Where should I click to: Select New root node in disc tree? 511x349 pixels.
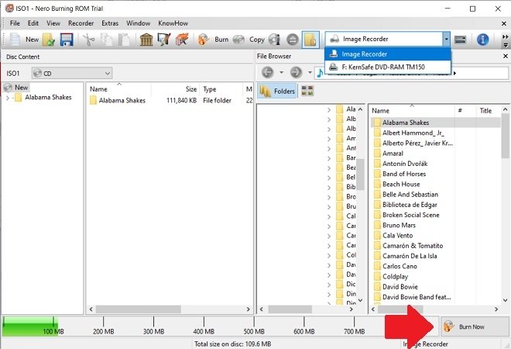(x=17, y=88)
